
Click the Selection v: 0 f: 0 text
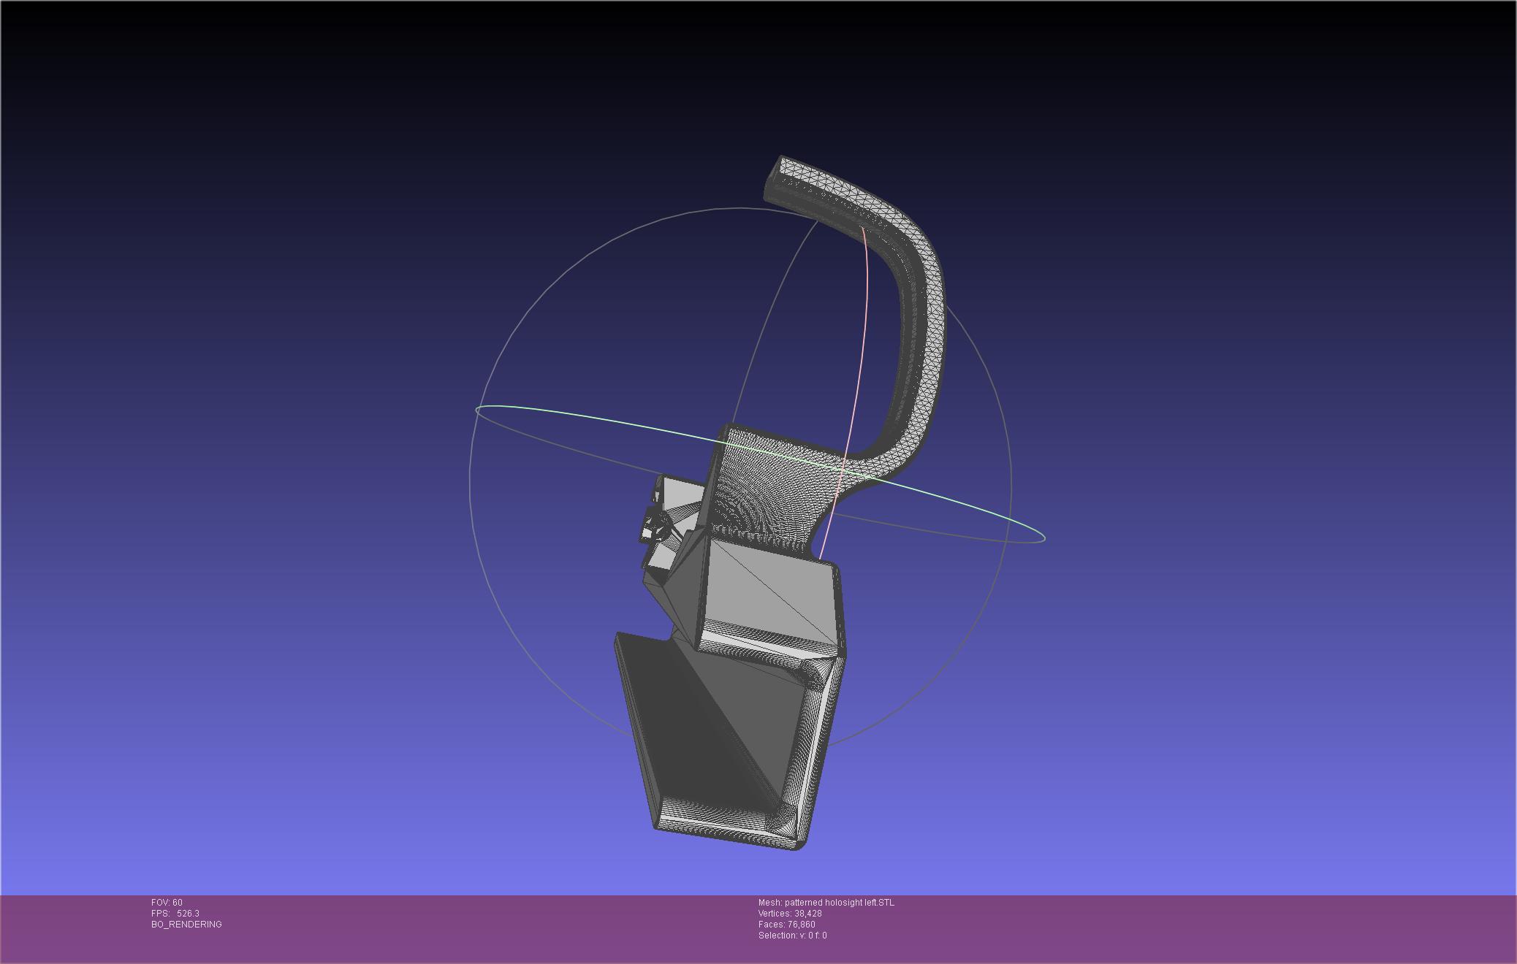tap(792, 936)
